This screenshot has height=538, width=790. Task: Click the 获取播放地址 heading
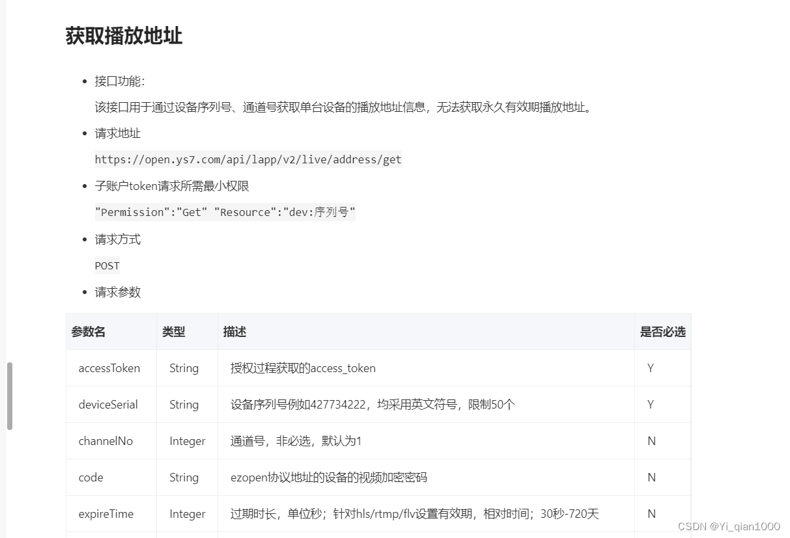coord(124,36)
